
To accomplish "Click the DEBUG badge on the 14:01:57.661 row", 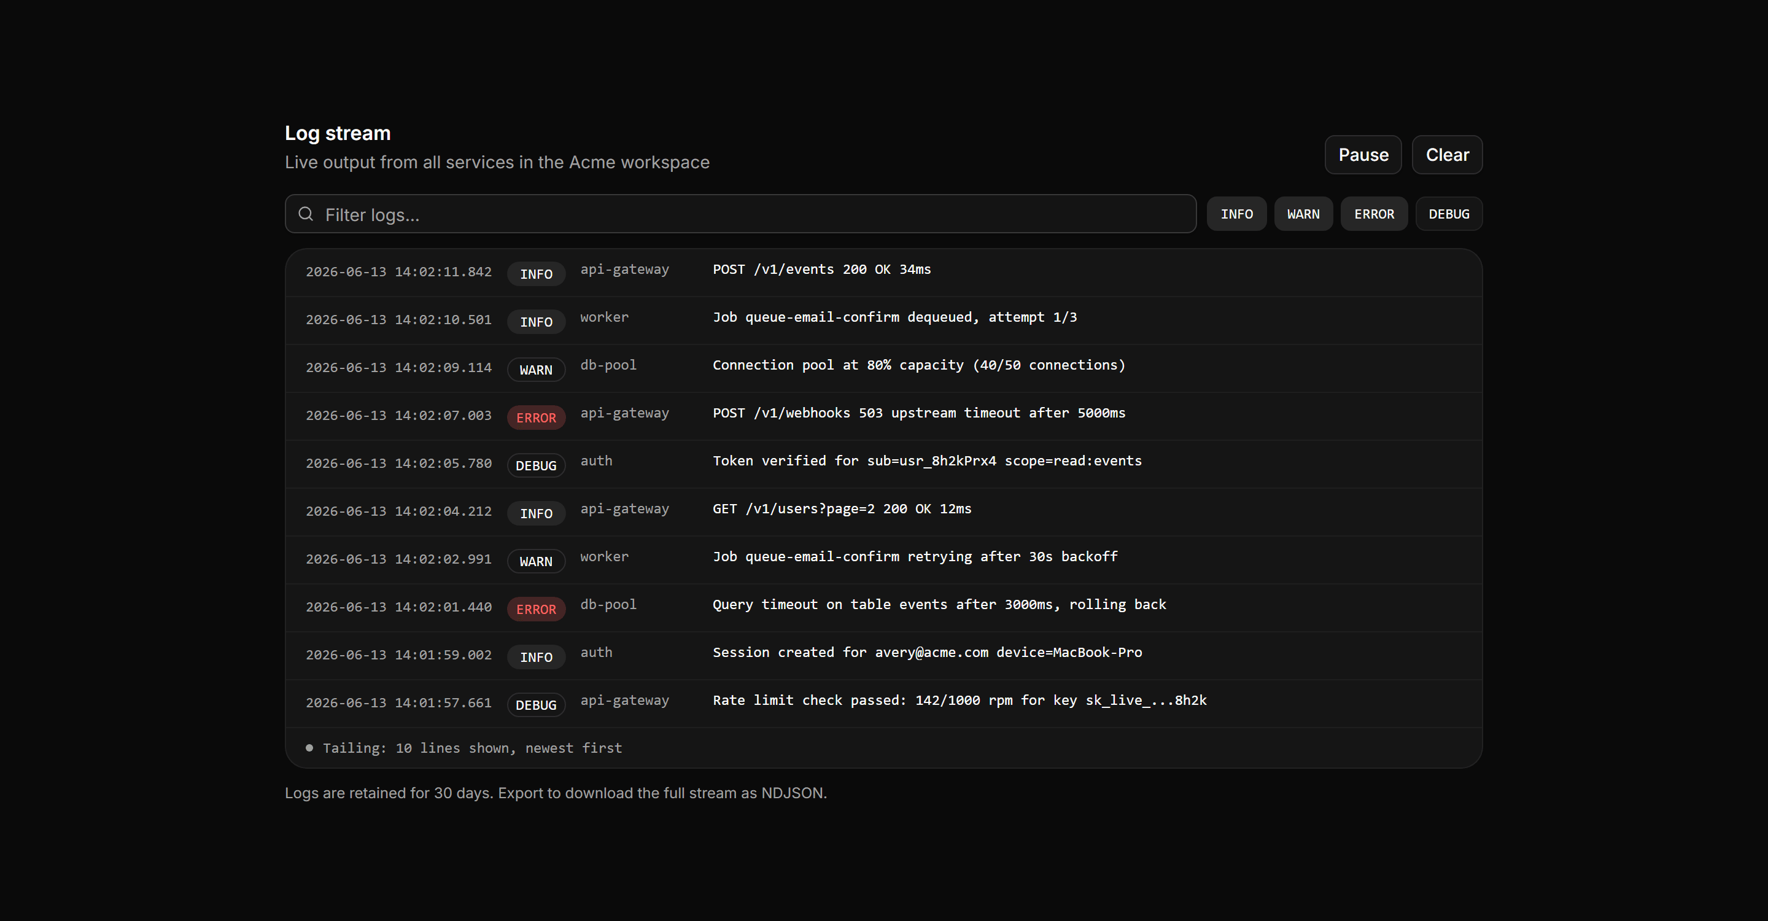I will tap(536, 705).
